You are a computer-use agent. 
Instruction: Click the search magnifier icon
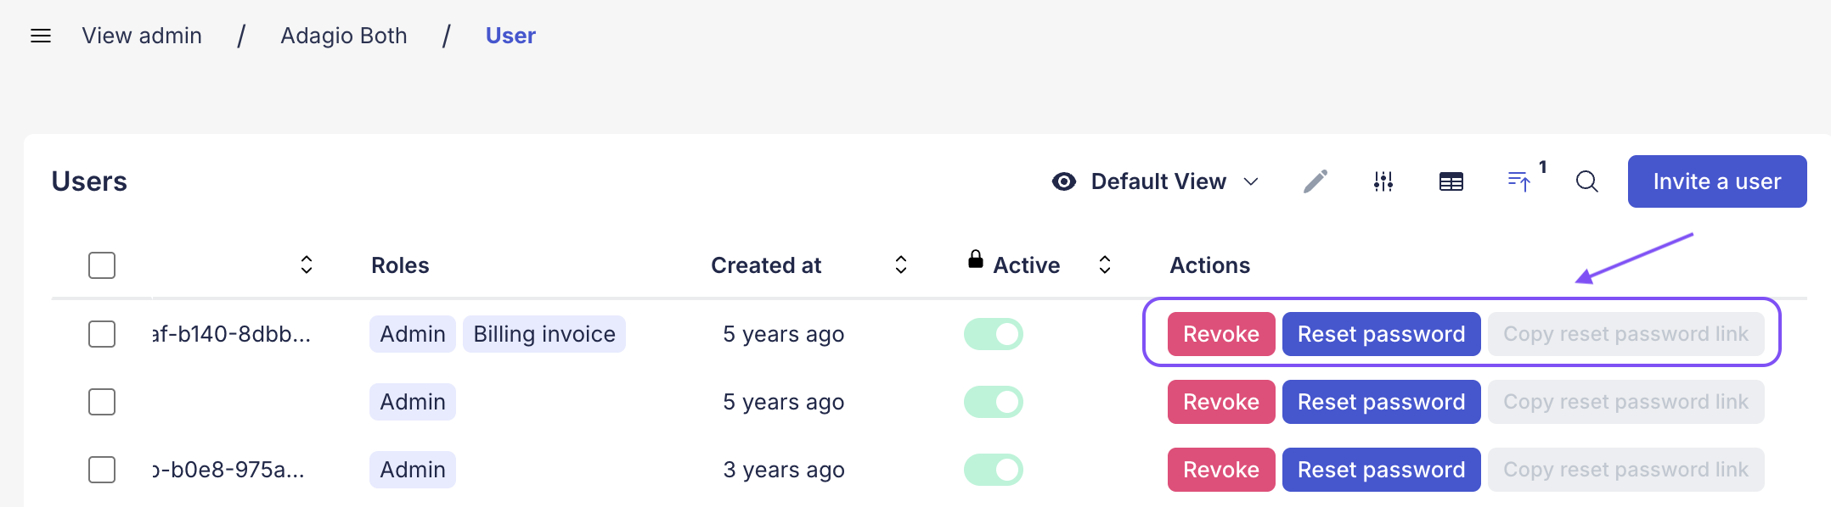point(1586,181)
